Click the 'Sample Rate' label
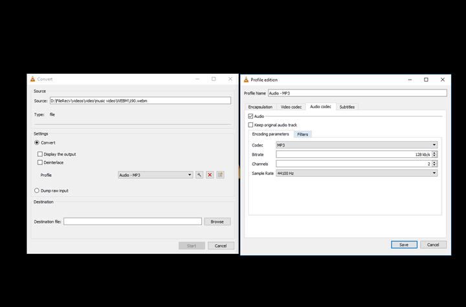The height and width of the screenshot is (307, 466). click(263, 173)
